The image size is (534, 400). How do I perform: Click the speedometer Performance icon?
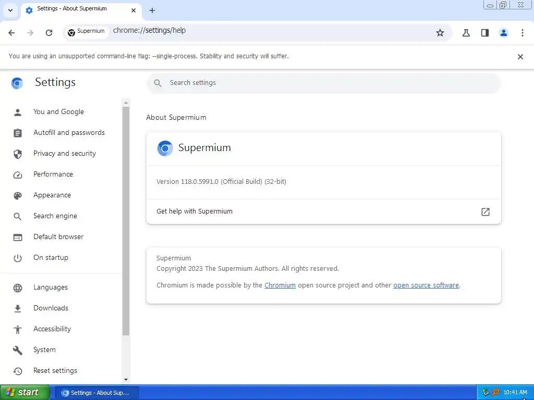(18, 175)
